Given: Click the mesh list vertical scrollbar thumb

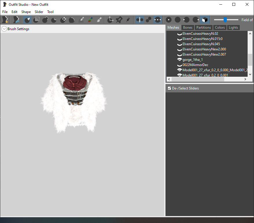Looking at the screenshot, I should pyautogui.click(x=250, y=60).
